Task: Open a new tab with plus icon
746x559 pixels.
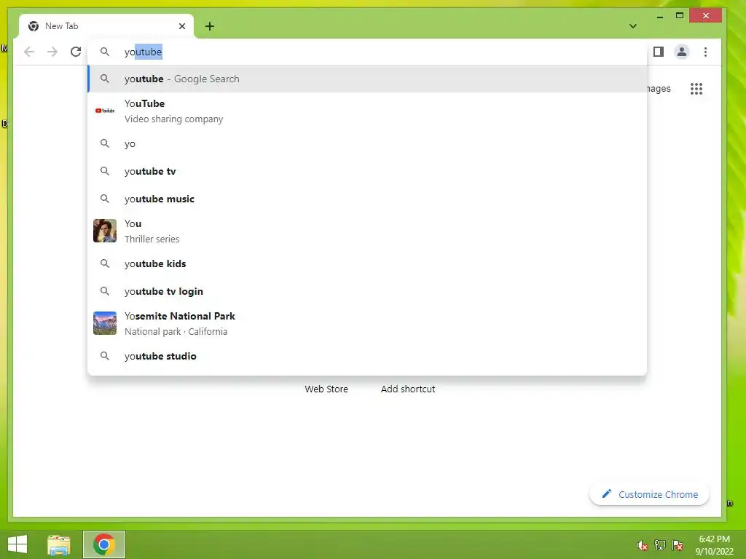Action: [x=210, y=26]
